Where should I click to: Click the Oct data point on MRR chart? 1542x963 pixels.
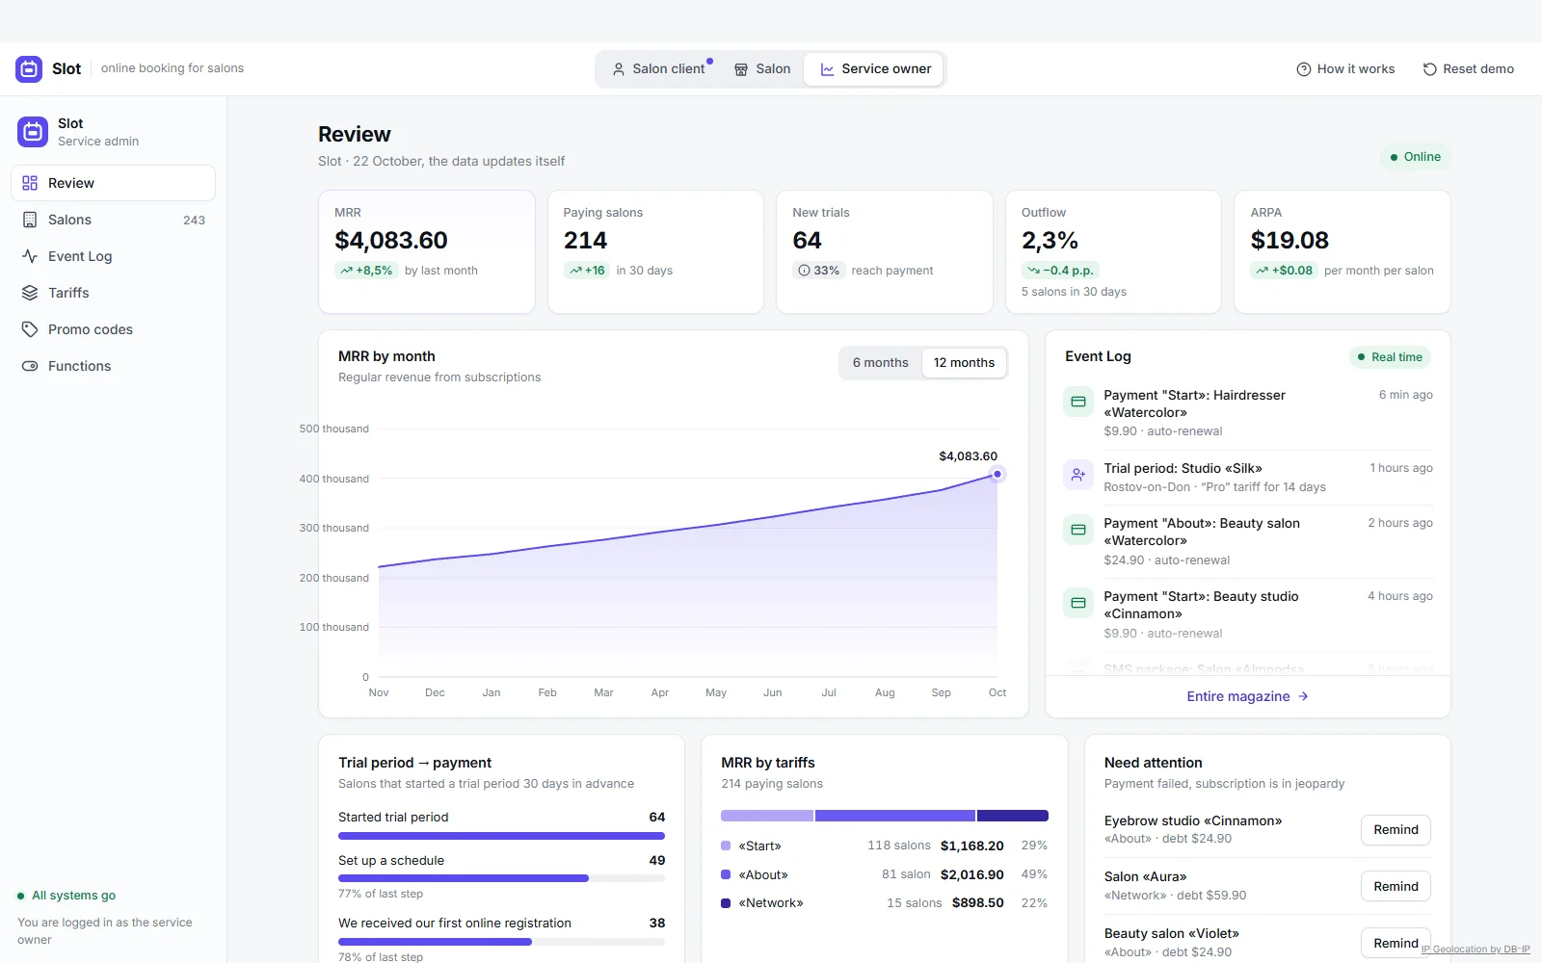coord(997,474)
